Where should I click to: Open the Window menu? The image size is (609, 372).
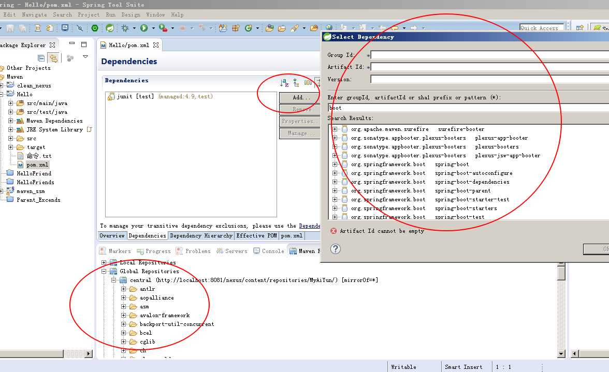pyautogui.click(x=155, y=14)
